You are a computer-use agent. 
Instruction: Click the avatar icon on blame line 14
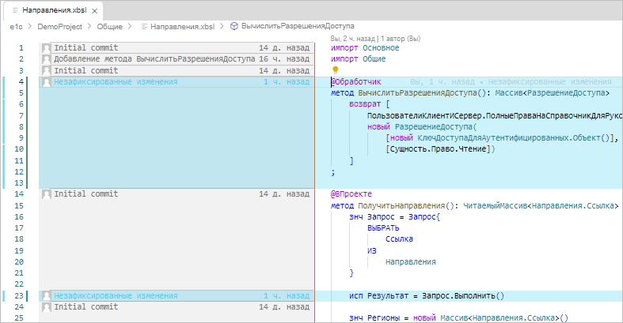(x=47, y=193)
